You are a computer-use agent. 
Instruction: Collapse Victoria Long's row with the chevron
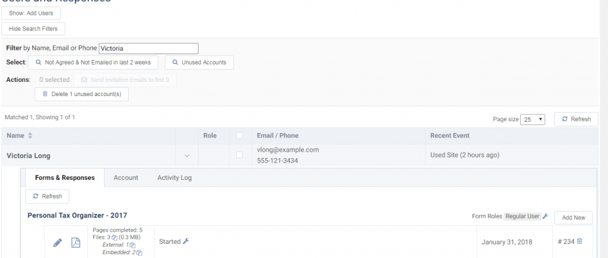click(187, 155)
